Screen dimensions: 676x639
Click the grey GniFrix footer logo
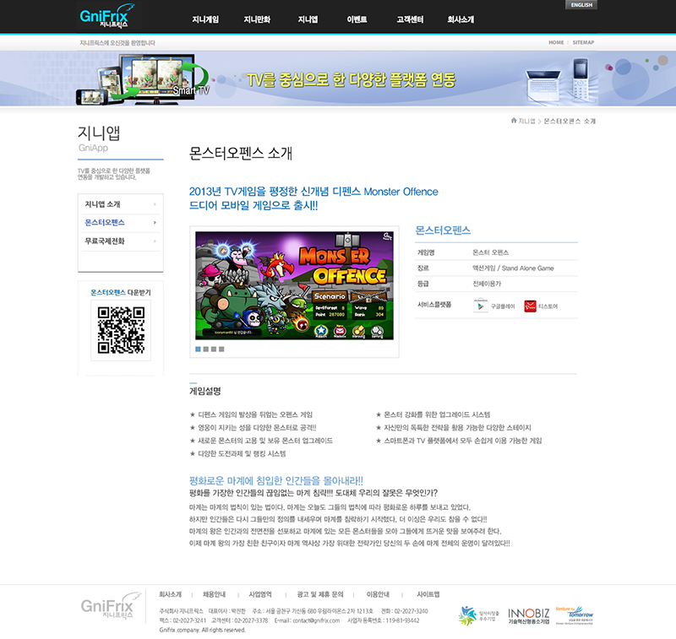click(111, 606)
